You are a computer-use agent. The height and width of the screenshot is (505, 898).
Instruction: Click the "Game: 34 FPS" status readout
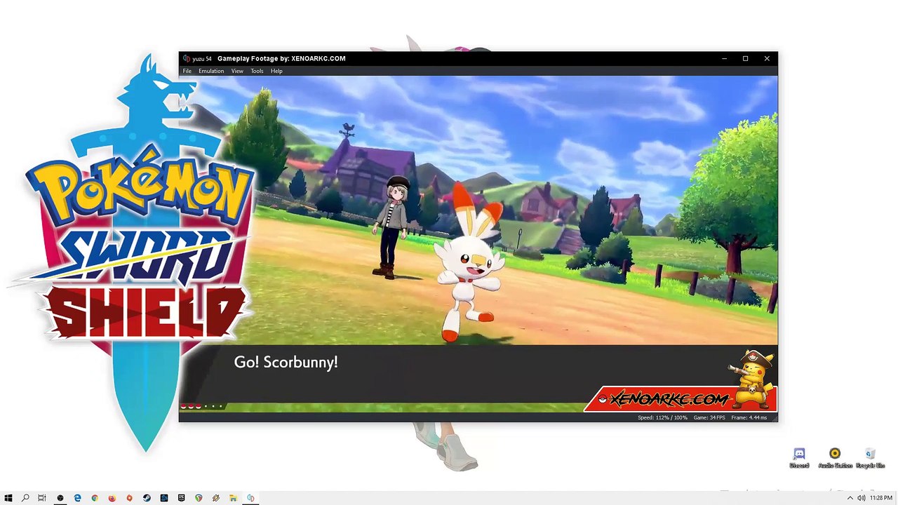tap(709, 417)
